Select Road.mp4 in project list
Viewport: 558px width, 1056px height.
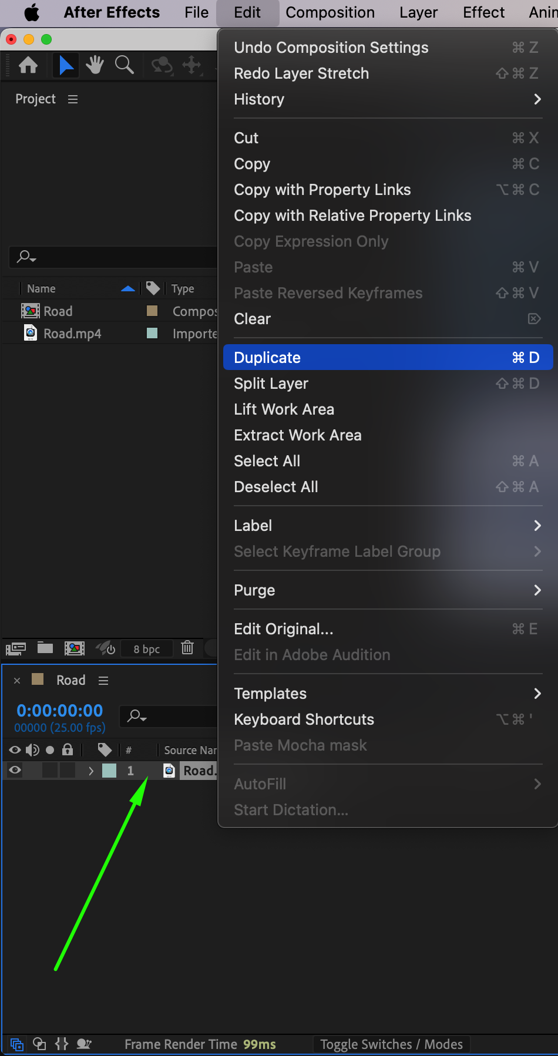pos(72,334)
